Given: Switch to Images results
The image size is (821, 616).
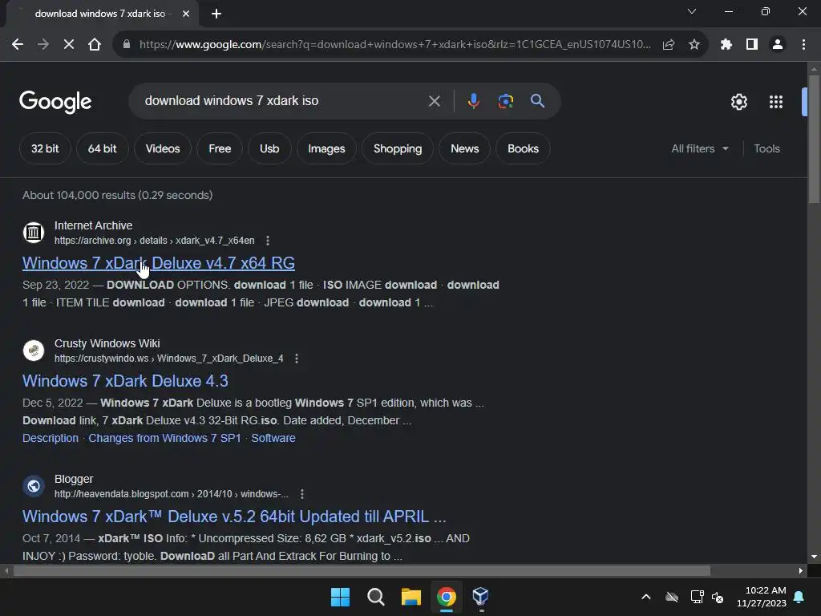Looking at the screenshot, I should [x=327, y=148].
